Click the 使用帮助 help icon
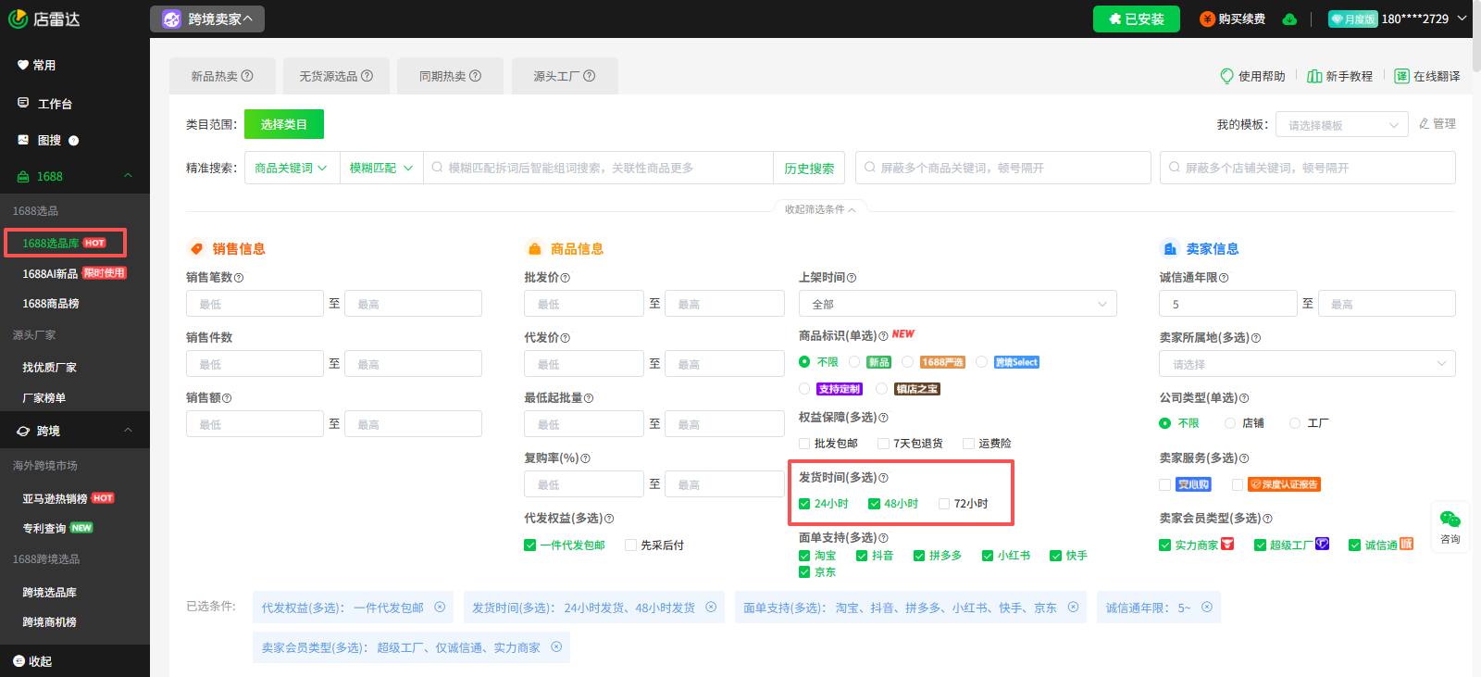1481x677 pixels. [1227, 76]
